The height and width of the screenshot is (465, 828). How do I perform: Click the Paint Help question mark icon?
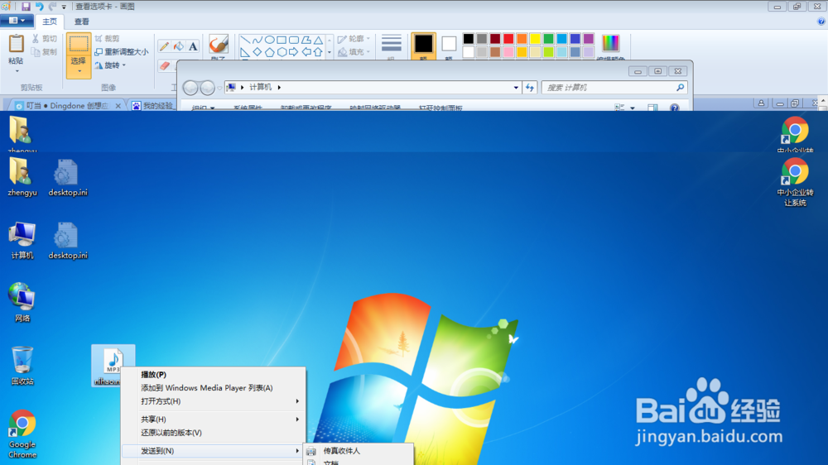(821, 22)
